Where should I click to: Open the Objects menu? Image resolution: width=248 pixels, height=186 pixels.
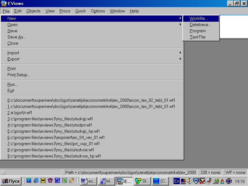tap(33, 11)
